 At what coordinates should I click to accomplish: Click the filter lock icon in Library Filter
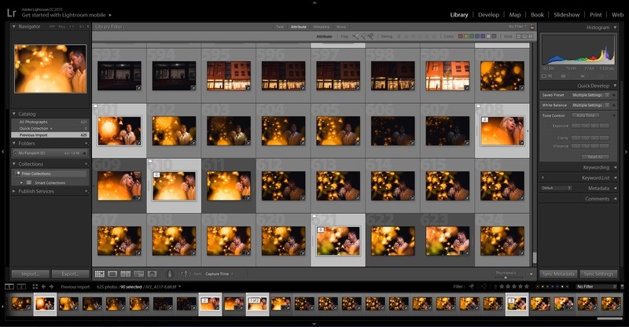click(531, 27)
